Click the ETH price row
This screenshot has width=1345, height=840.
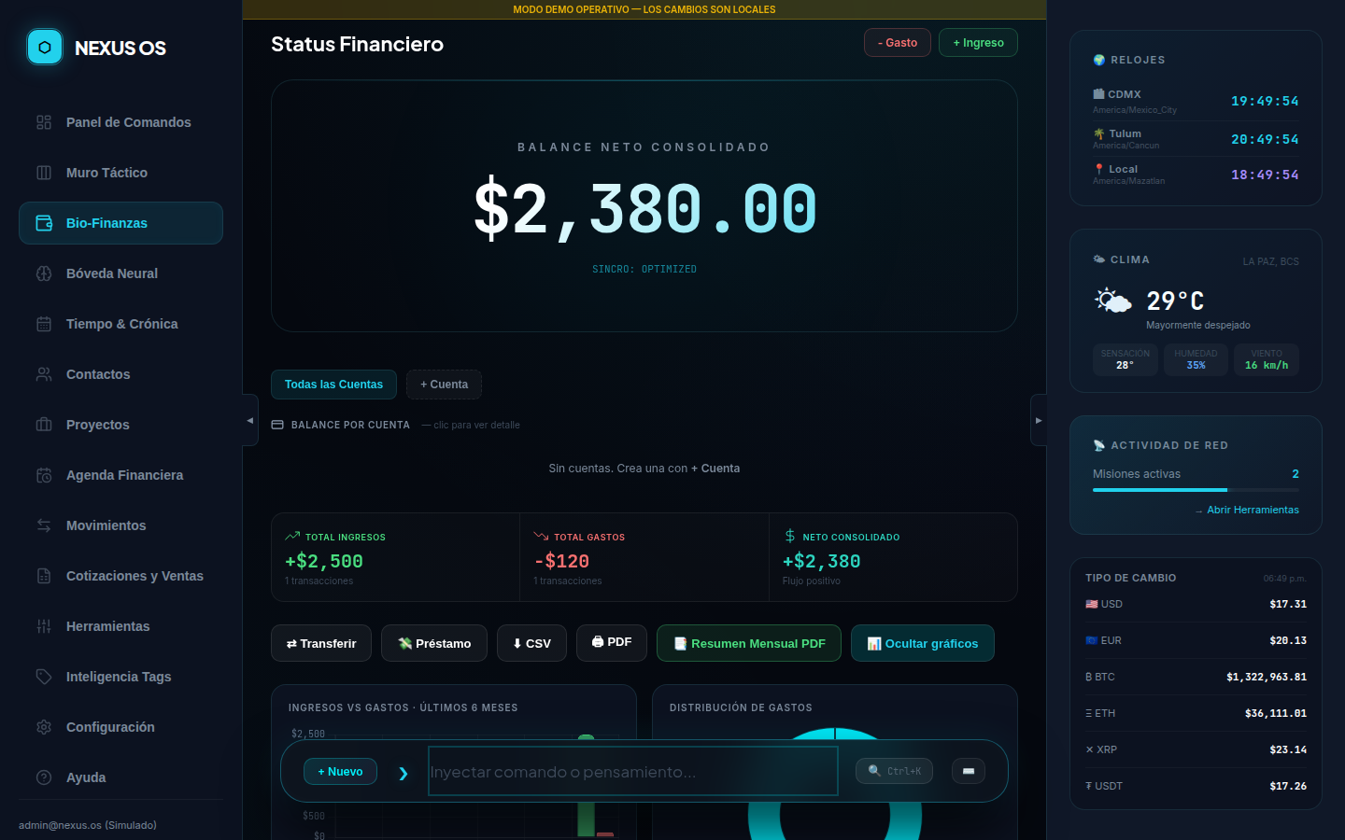click(x=1196, y=713)
